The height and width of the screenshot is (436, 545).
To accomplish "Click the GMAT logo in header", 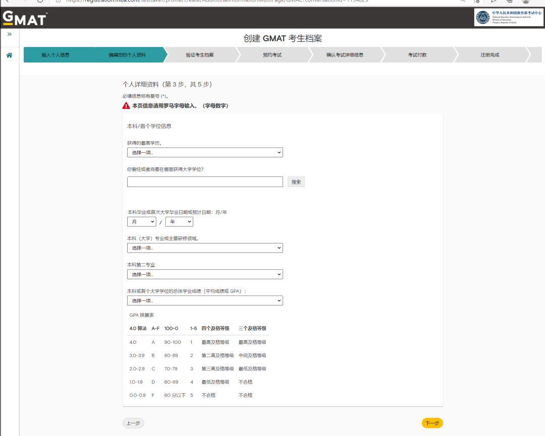I will coord(24,19).
